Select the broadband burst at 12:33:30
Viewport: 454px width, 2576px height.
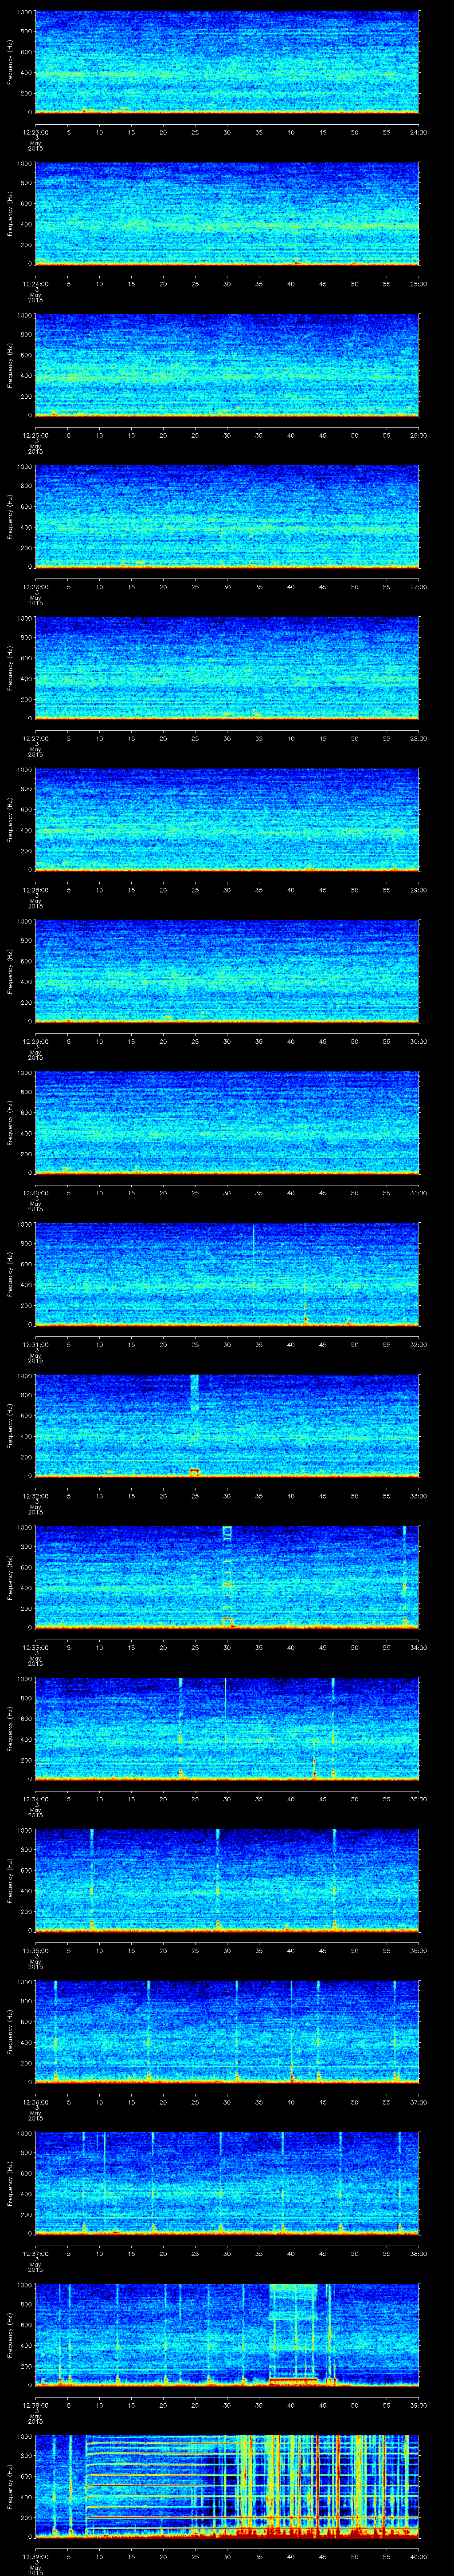(x=227, y=1575)
